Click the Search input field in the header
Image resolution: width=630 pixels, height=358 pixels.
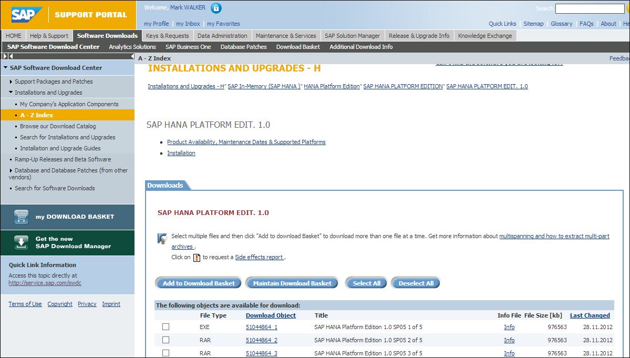(x=590, y=8)
